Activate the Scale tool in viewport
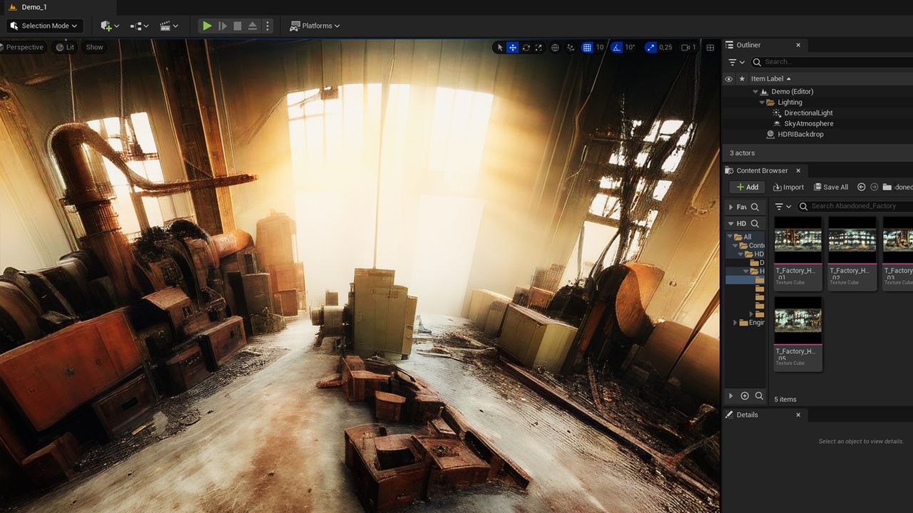The image size is (913, 513). [539, 48]
